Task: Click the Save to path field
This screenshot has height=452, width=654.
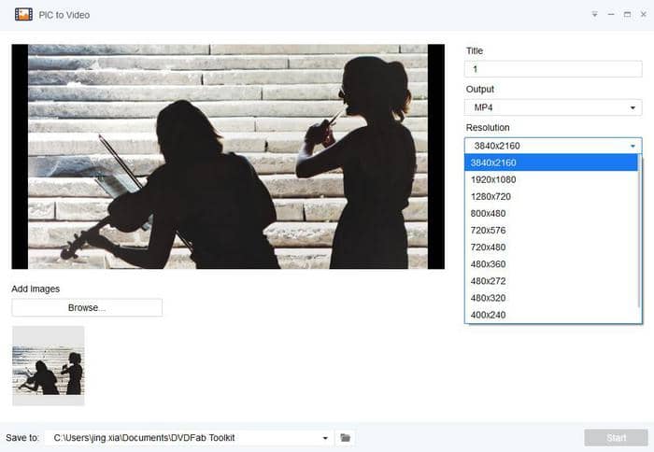Action: [189, 438]
